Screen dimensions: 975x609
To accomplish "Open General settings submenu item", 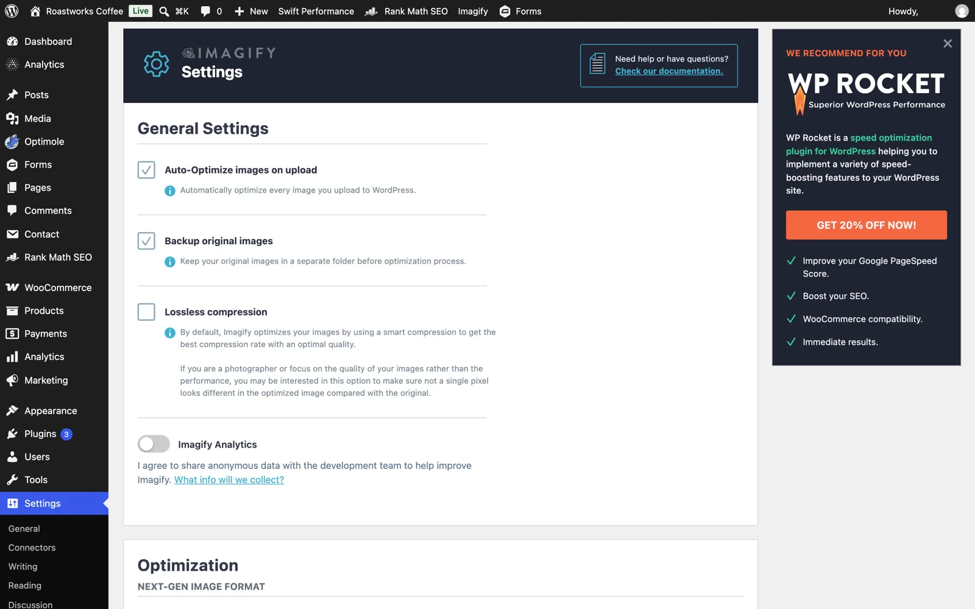I will (x=24, y=529).
